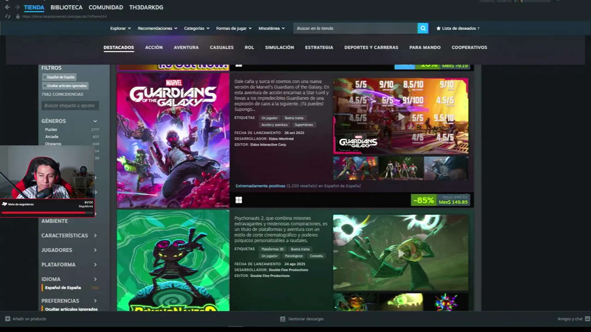Filter by the Arcade genre

[52, 137]
